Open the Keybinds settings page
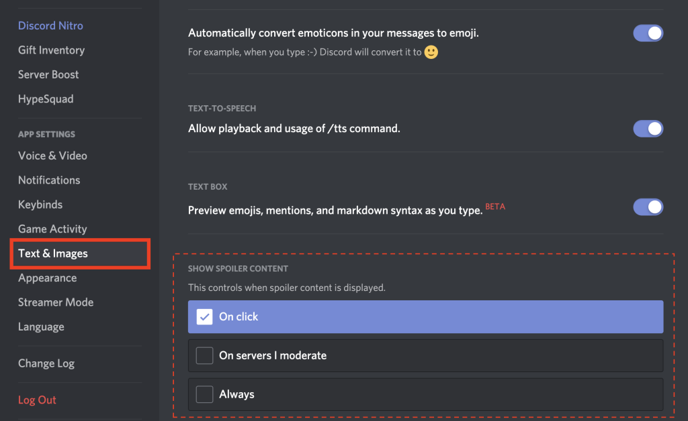The image size is (688, 421). (x=40, y=205)
